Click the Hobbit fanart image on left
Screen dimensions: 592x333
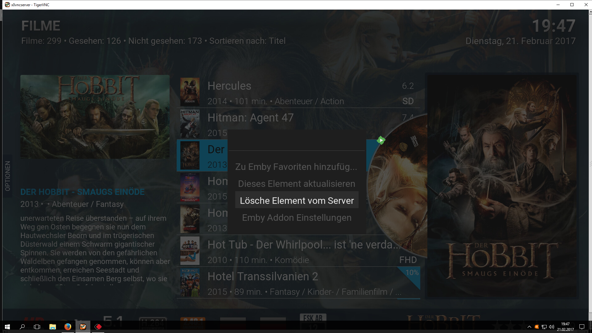pyautogui.click(x=95, y=117)
